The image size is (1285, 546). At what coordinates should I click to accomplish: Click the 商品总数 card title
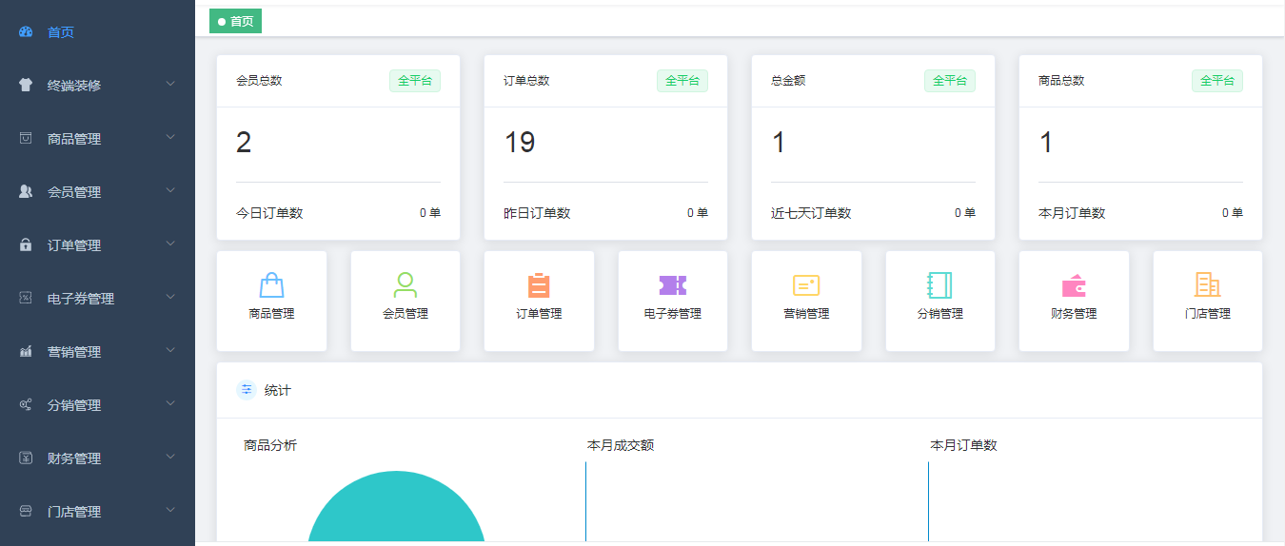pyautogui.click(x=1061, y=81)
